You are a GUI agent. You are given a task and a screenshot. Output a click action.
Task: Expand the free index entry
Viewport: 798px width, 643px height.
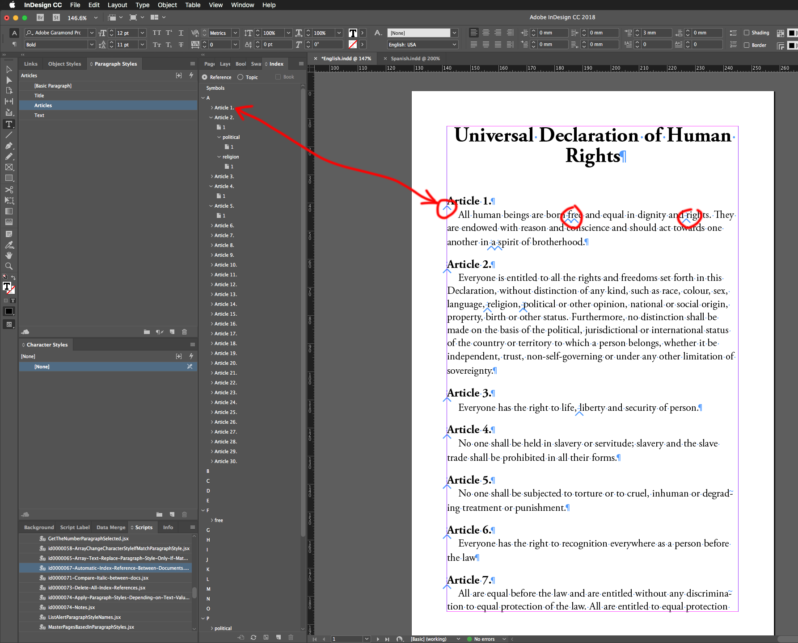[x=211, y=520]
